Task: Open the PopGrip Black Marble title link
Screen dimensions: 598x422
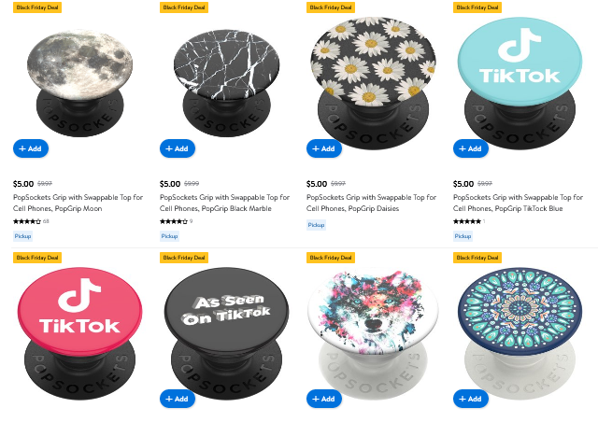Action: click(224, 203)
